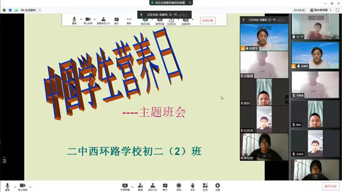The width and height of the screenshot is (342, 192).
Task: Open the Members list icon
Action: pos(152,187)
